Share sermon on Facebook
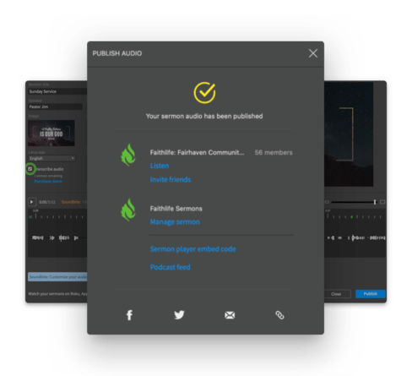Screen dimensions: 412x376 [129, 315]
